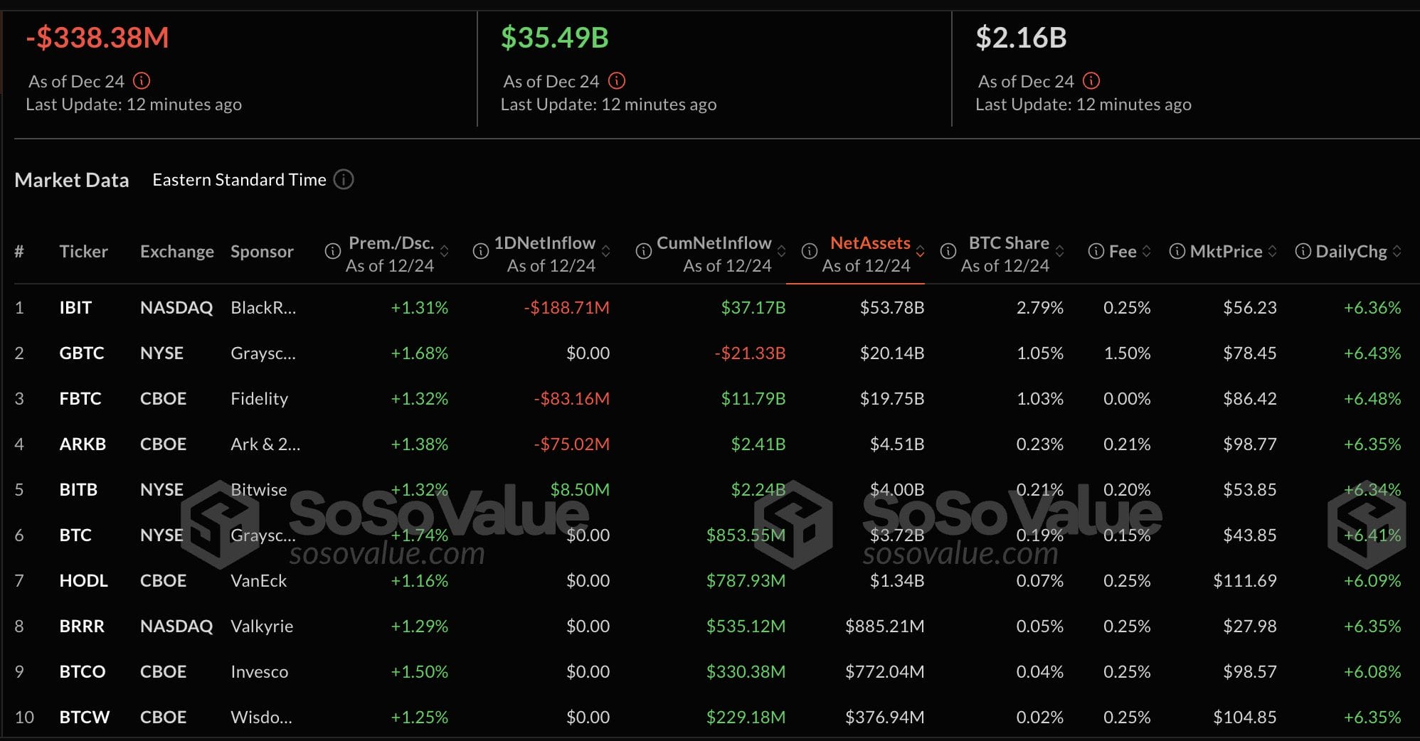Click info icon before NetAssets header
This screenshot has height=741, width=1420.
[810, 251]
